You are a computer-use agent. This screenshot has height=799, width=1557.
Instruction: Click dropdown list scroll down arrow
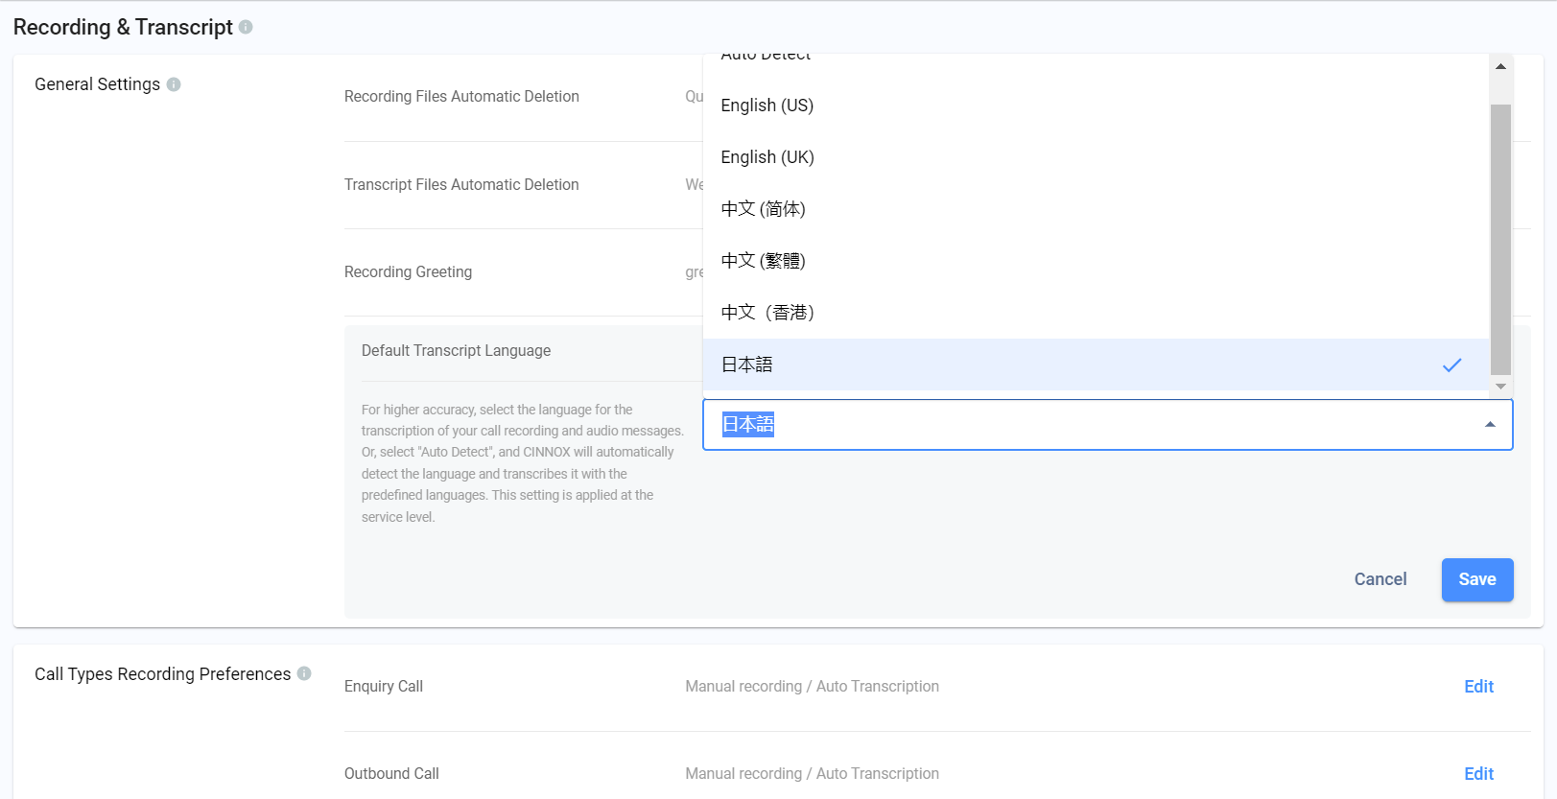point(1500,386)
